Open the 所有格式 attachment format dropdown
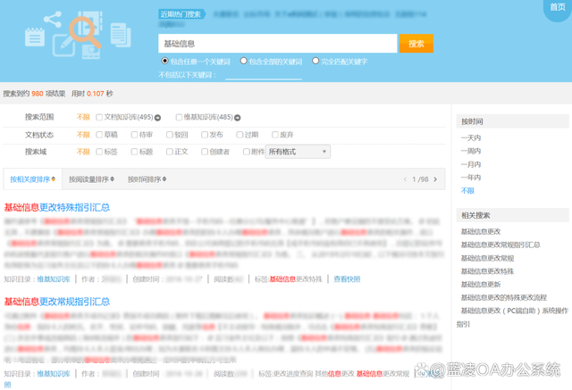Viewport: 572px width, 390px height. point(299,152)
